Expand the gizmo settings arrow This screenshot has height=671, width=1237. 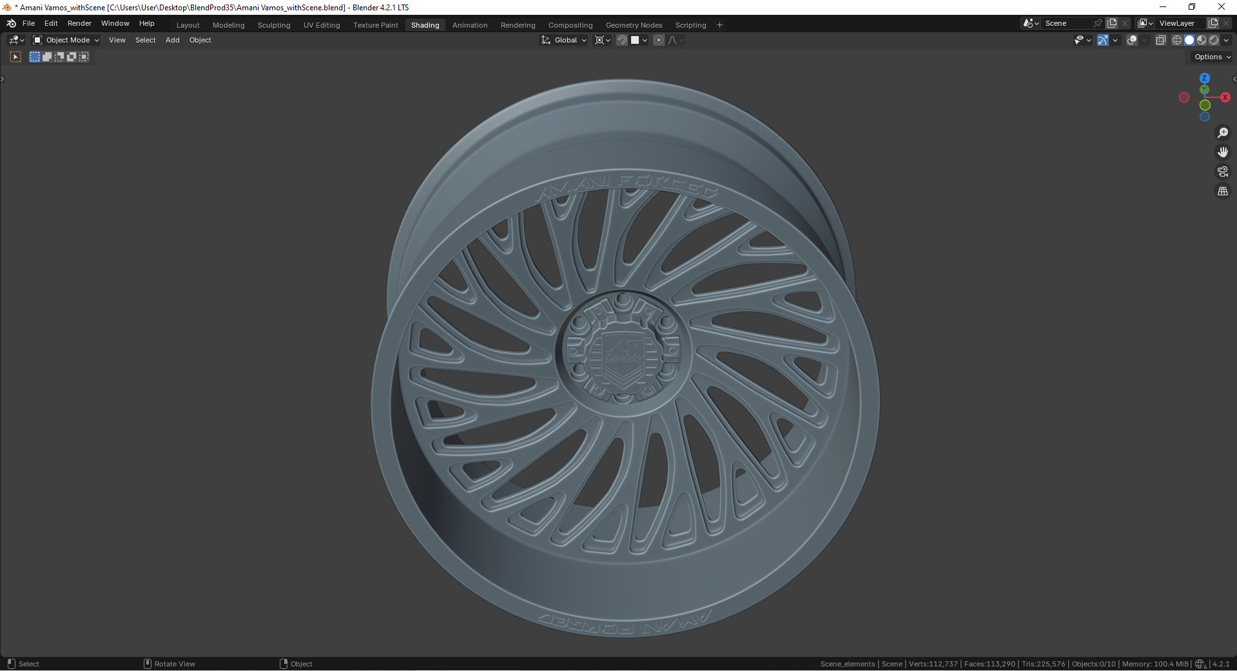click(x=1115, y=40)
